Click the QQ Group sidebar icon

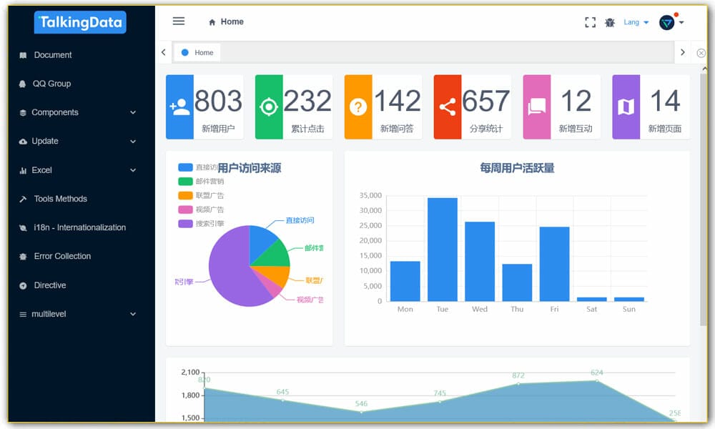22,84
